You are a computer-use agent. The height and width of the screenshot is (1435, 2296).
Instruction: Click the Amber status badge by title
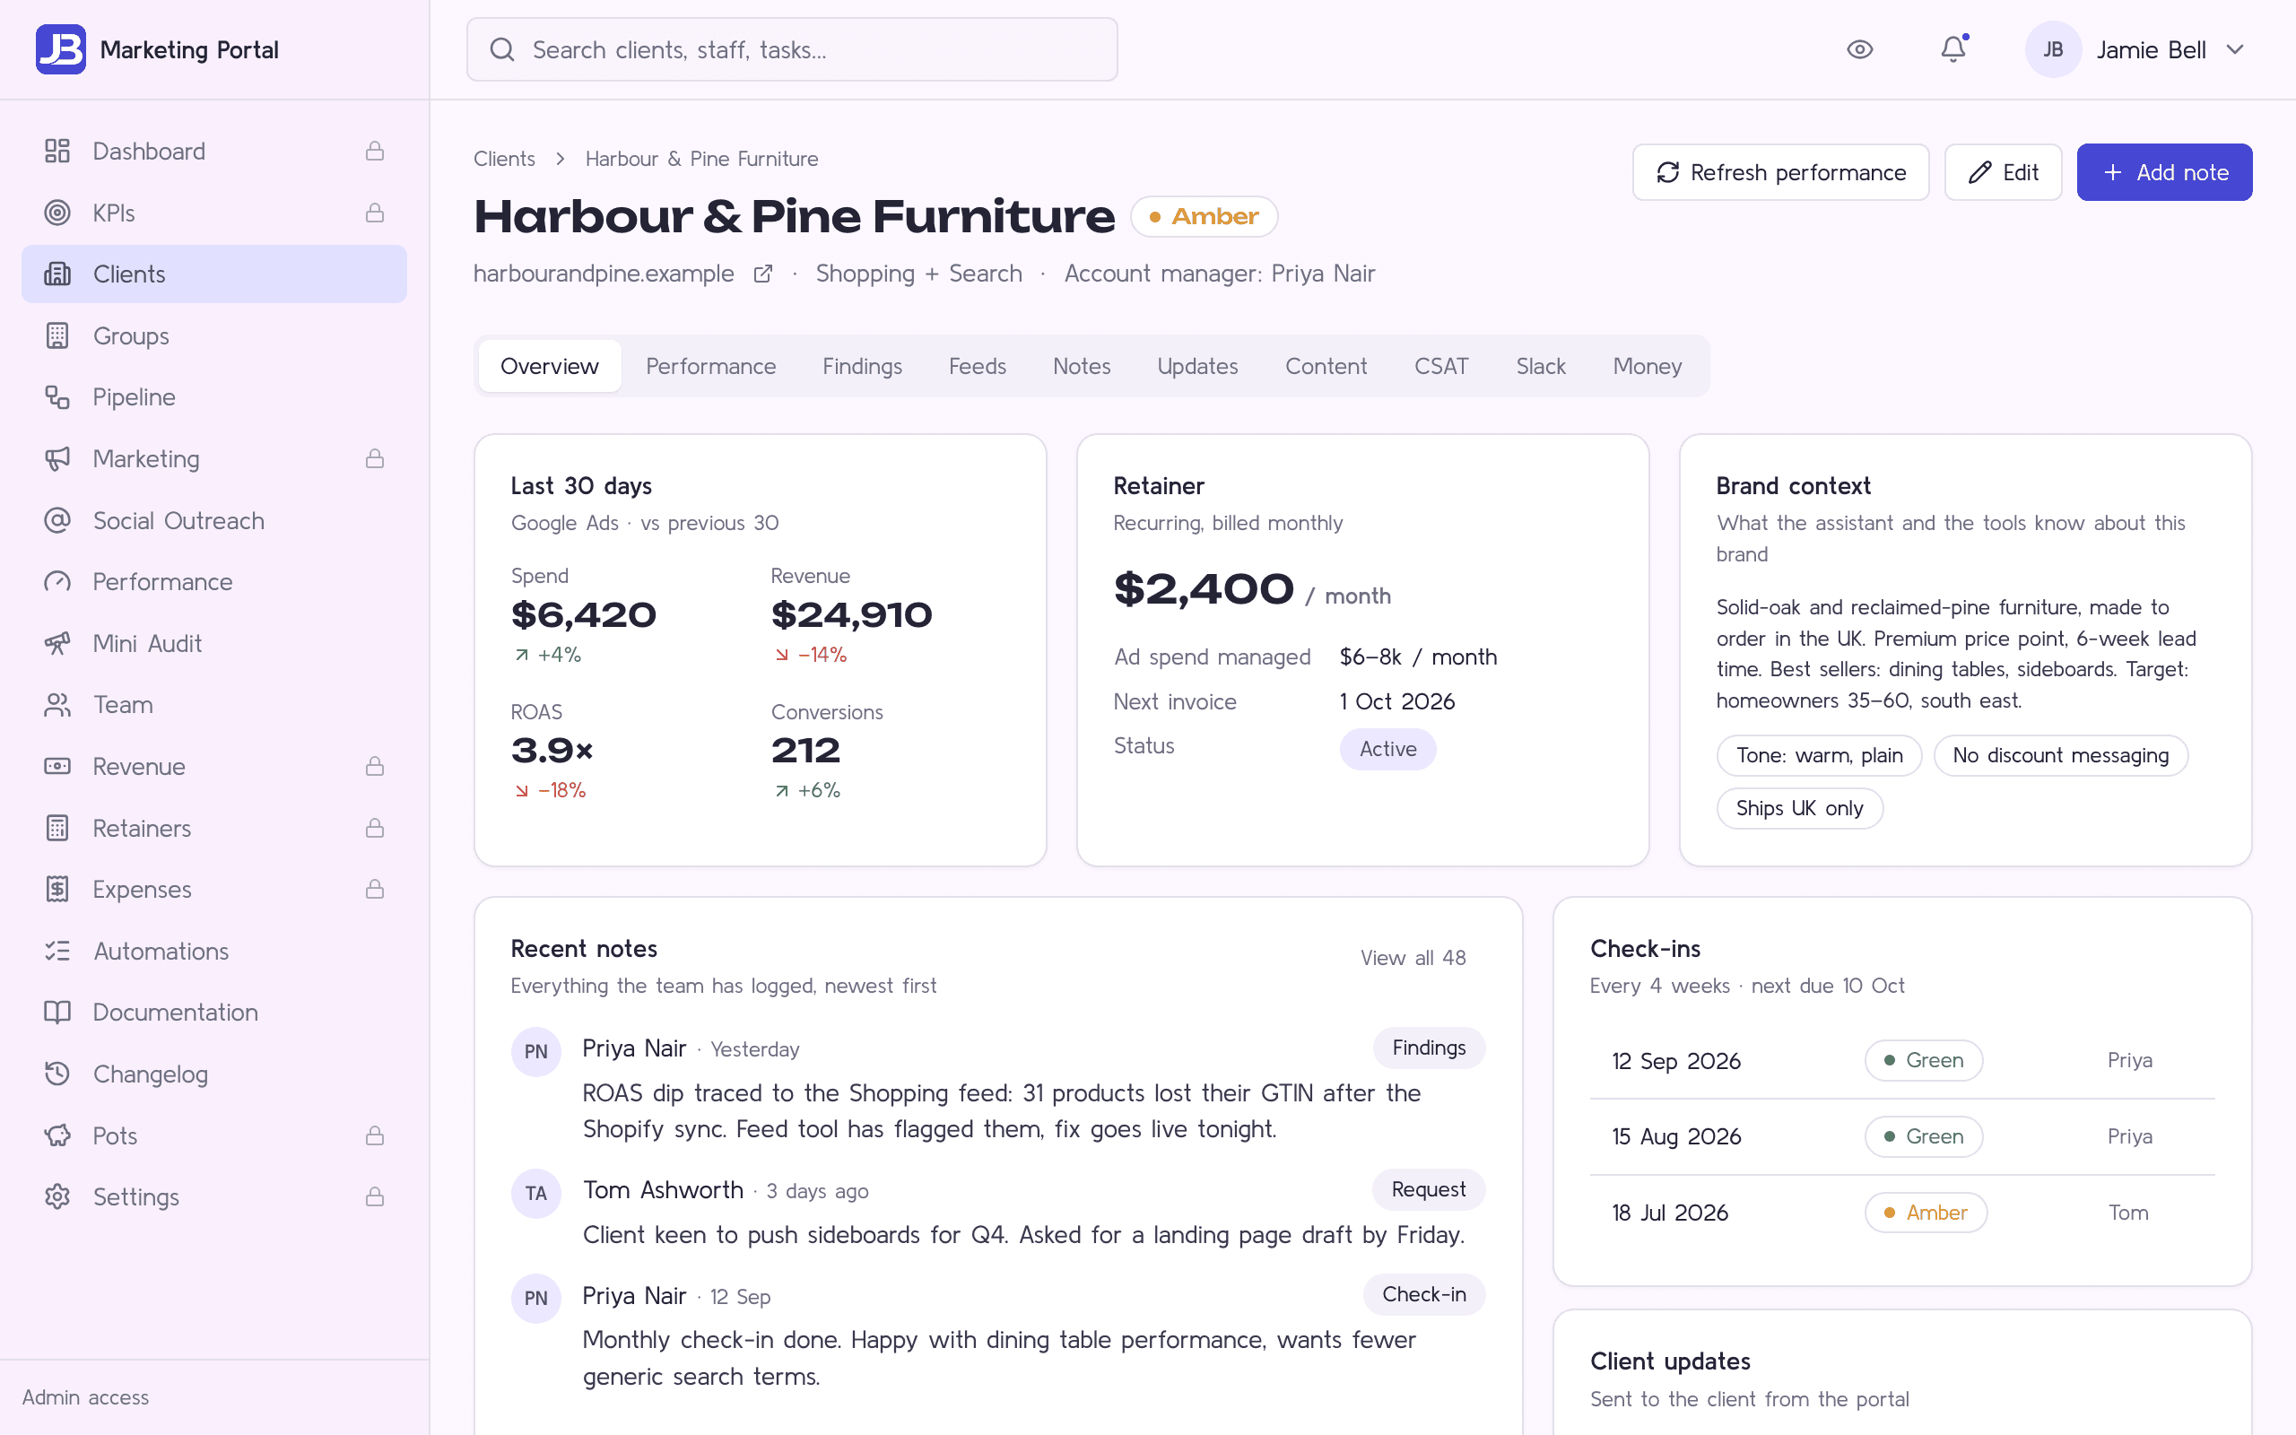tap(1204, 216)
